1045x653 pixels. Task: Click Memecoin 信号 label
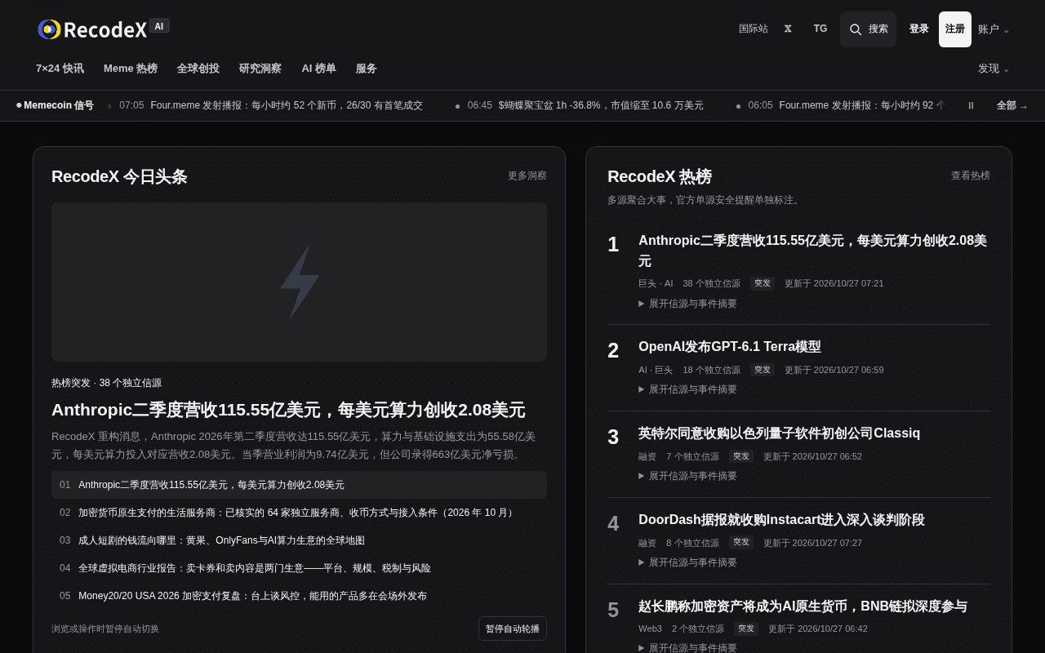tap(55, 105)
